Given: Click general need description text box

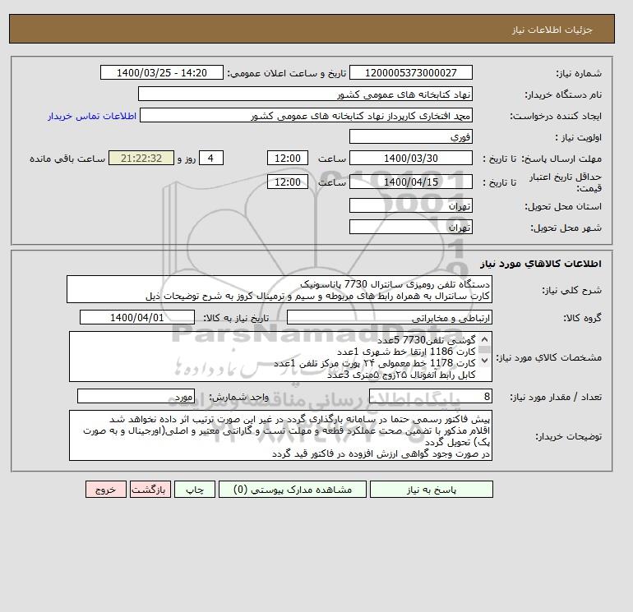Looking at the screenshot, I should coord(280,290).
